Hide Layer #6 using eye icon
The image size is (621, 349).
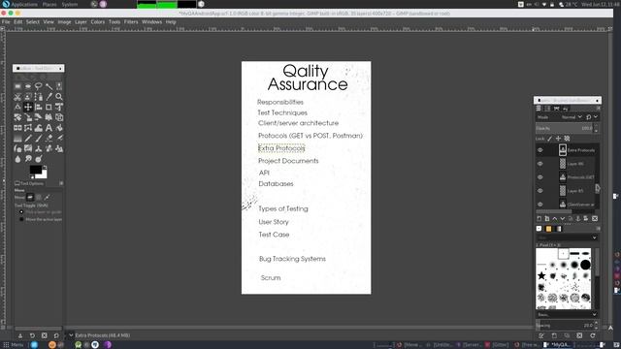pos(540,164)
